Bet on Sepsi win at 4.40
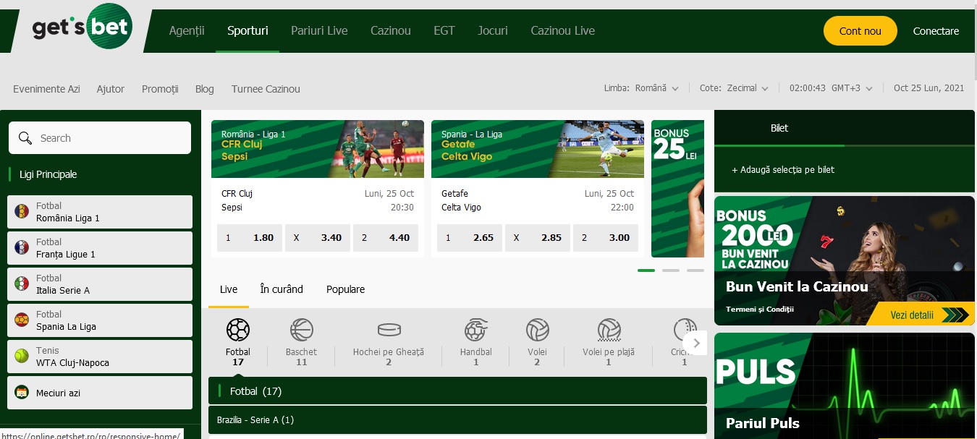Image resolution: width=977 pixels, height=439 pixels. pyautogui.click(x=386, y=237)
